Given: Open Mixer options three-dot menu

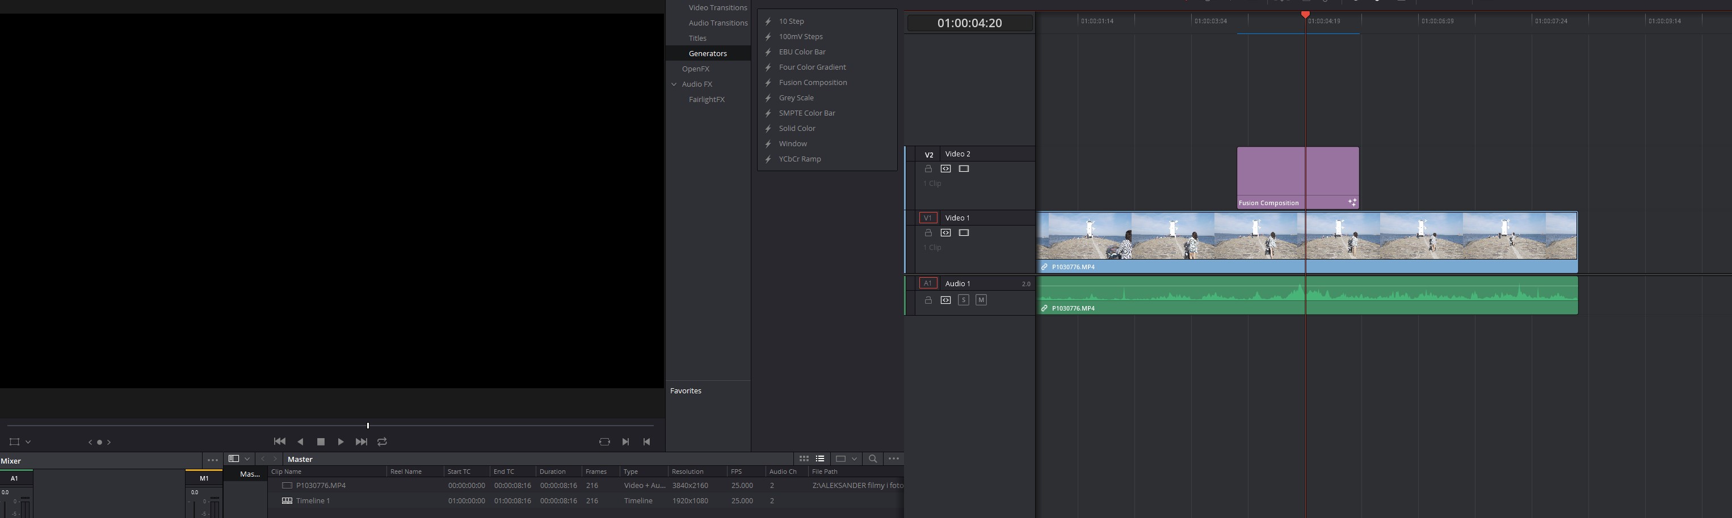Looking at the screenshot, I should click(x=212, y=460).
